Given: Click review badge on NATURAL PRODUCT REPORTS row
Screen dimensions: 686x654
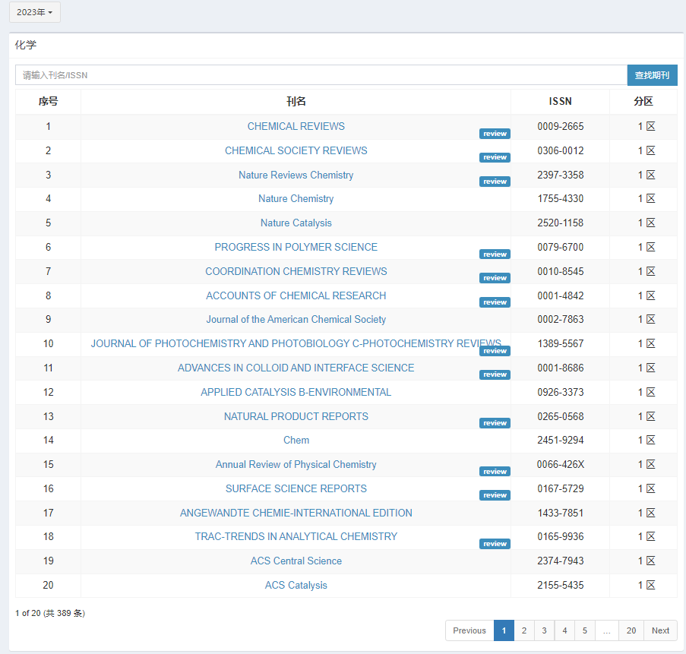Looking at the screenshot, I should click(495, 424).
